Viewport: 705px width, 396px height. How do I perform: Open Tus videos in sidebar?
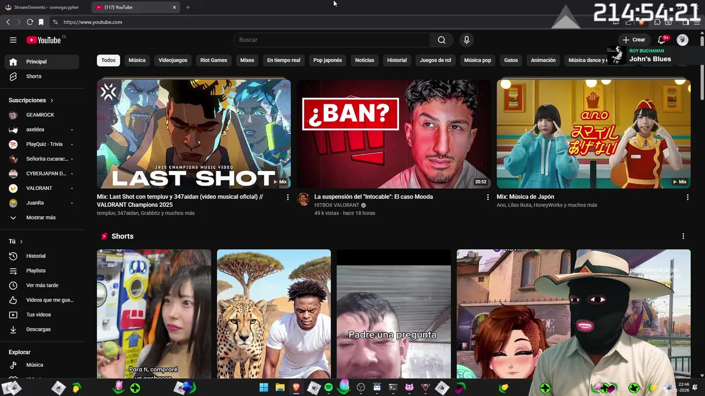42,315
